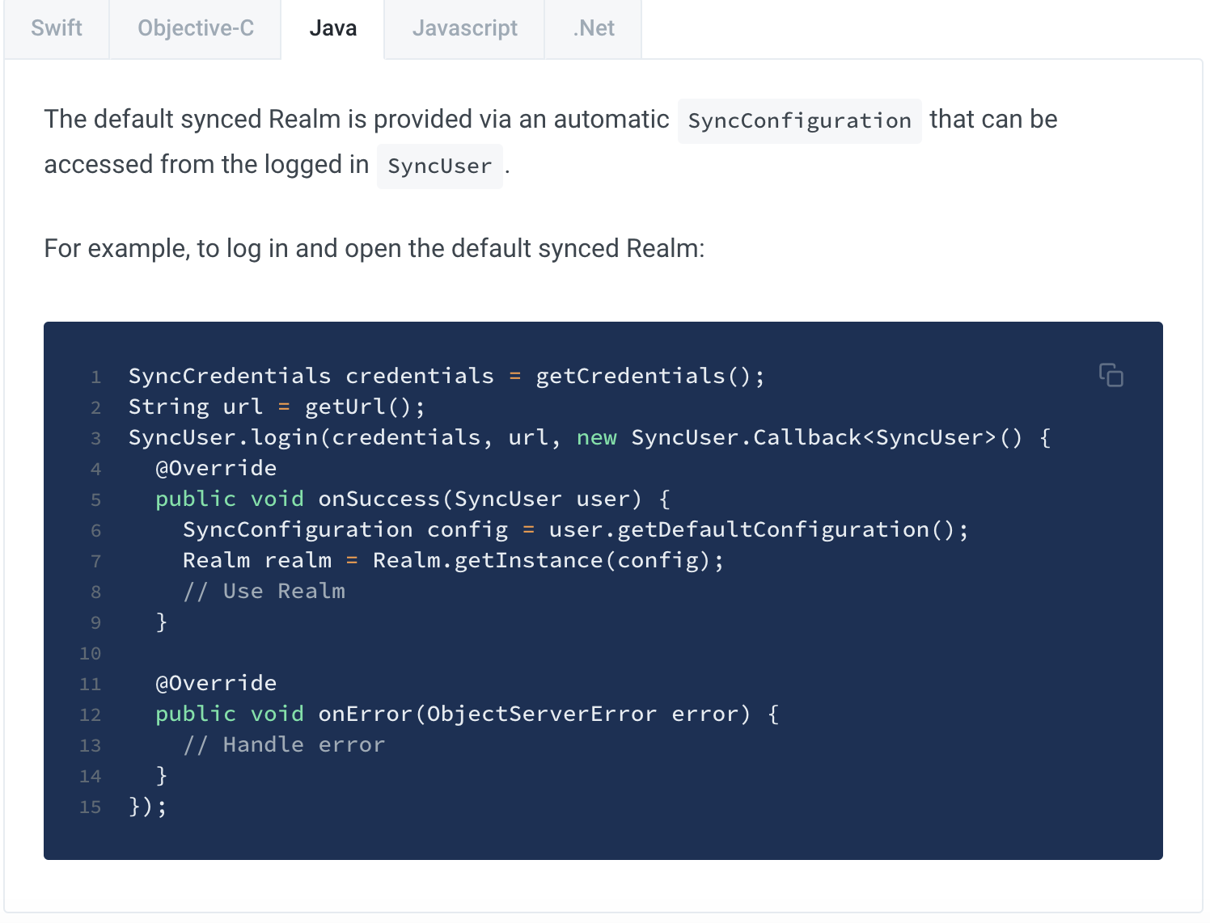Click the first @Override annotation
1210x923 pixels.
[x=216, y=468]
